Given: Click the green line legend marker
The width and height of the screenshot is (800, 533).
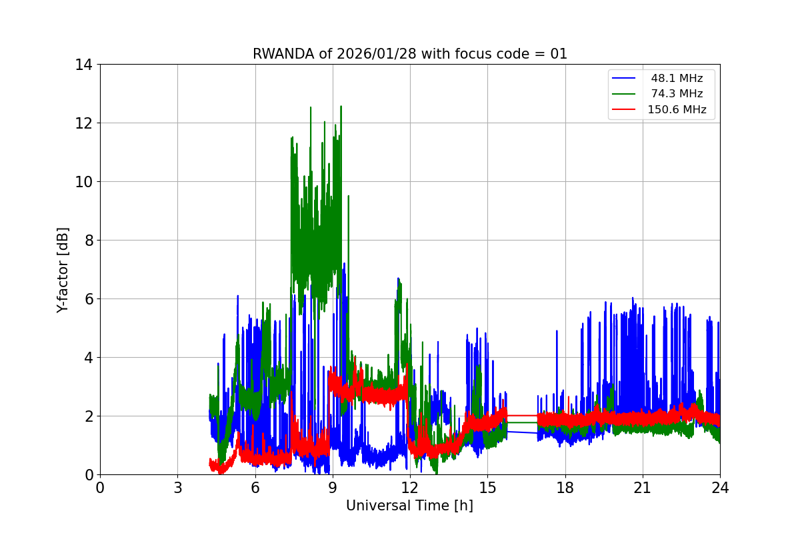Looking at the screenshot, I should pyautogui.click(x=624, y=94).
